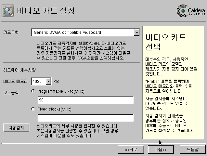The width and height of the screenshot is (207, 156).
Task: Click the 카드유형 label
Action: tap(11, 32)
